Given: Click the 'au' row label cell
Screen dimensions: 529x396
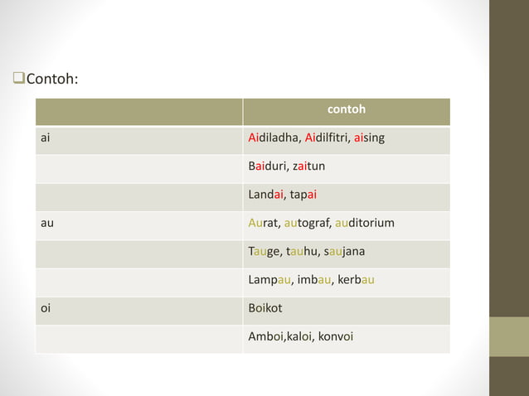Looking at the screenshot, I should (x=138, y=223).
